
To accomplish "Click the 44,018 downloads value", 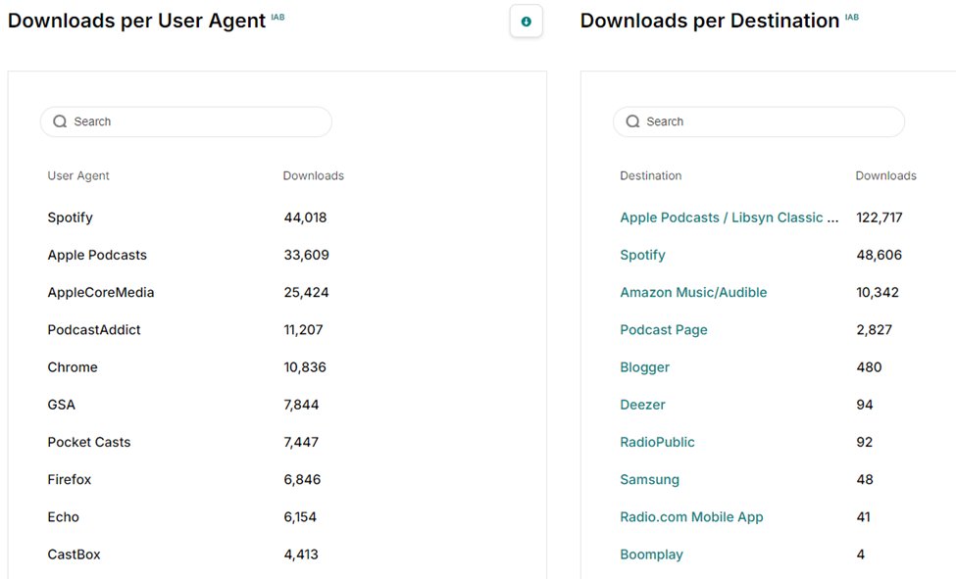I will click(306, 217).
